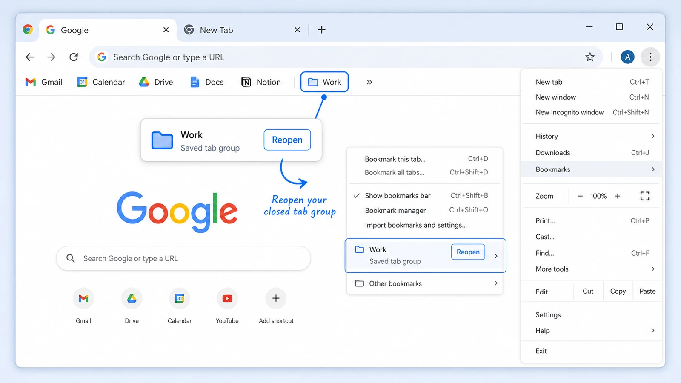Click the Work folder in bookmarks bar
This screenshot has width=681, height=383.
click(325, 82)
